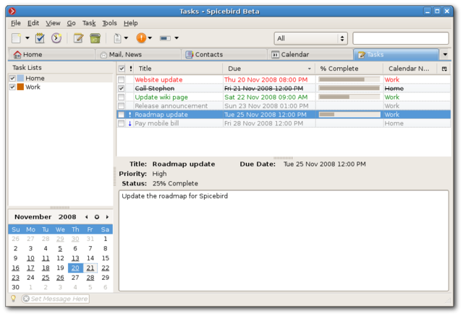Viewport: 463px width, 316px height.
Task: Sort by the Due column header
Action: (269, 69)
